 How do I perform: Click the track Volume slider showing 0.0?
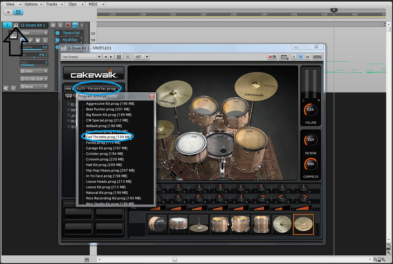point(34,47)
